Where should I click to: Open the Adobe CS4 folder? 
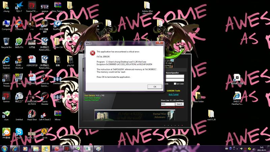pos(57,43)
